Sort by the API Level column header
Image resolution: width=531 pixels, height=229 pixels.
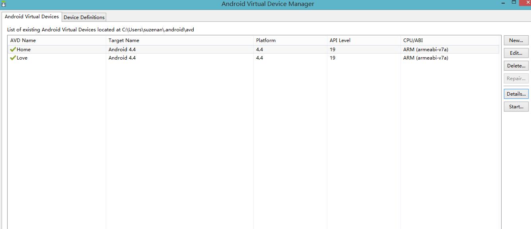[364, 40]
